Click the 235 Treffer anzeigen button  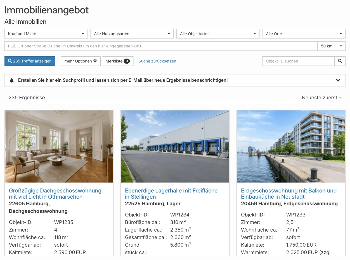click(x=30, y=61)
